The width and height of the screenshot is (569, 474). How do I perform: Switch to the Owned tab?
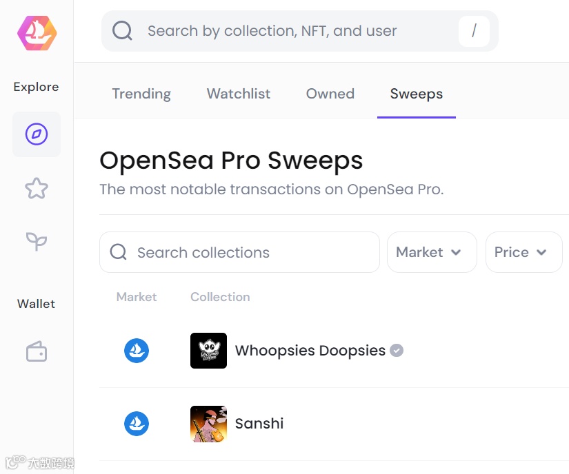[x=330, y=94]
